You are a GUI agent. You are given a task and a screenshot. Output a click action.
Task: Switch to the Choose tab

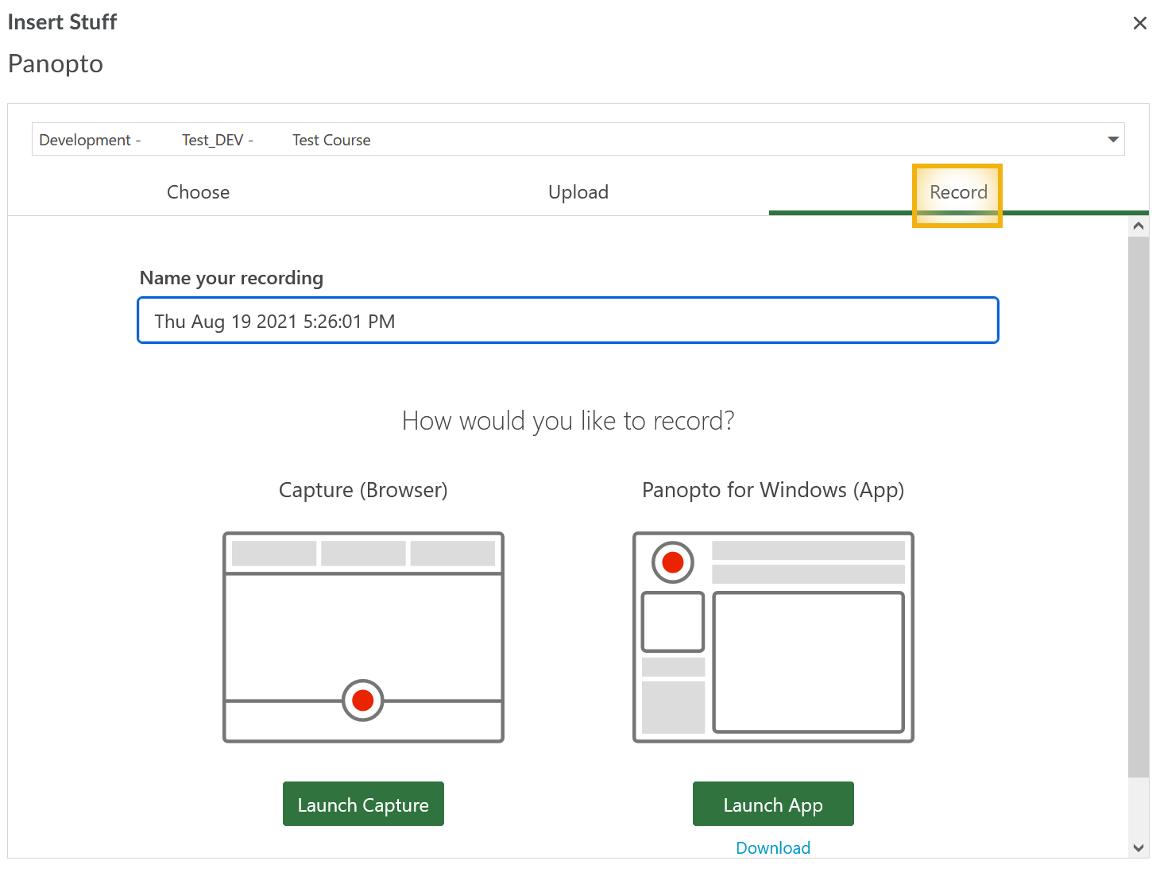[x=198, y=192]
